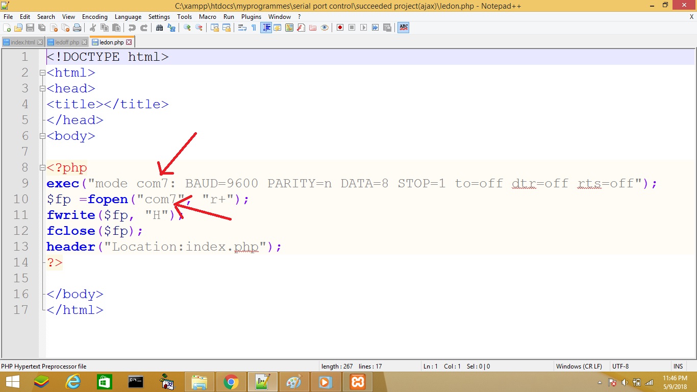Click Windows (CR LF) in status bar
The width and height of the screenshot is (697, 392).
(579, 366)
